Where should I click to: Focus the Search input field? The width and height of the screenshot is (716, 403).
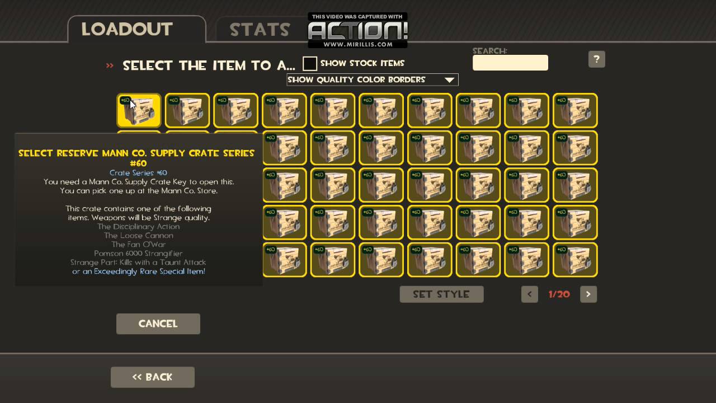[510, 63]
